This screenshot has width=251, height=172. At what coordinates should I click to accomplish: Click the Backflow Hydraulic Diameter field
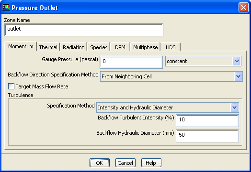(x=207, y=136)
